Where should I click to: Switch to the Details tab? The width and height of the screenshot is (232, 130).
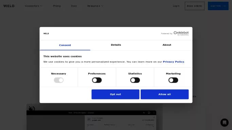tap(116, 45)
